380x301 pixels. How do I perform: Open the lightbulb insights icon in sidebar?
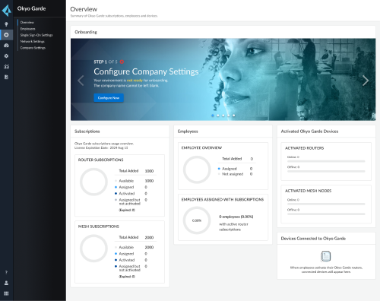coord(6,24)
